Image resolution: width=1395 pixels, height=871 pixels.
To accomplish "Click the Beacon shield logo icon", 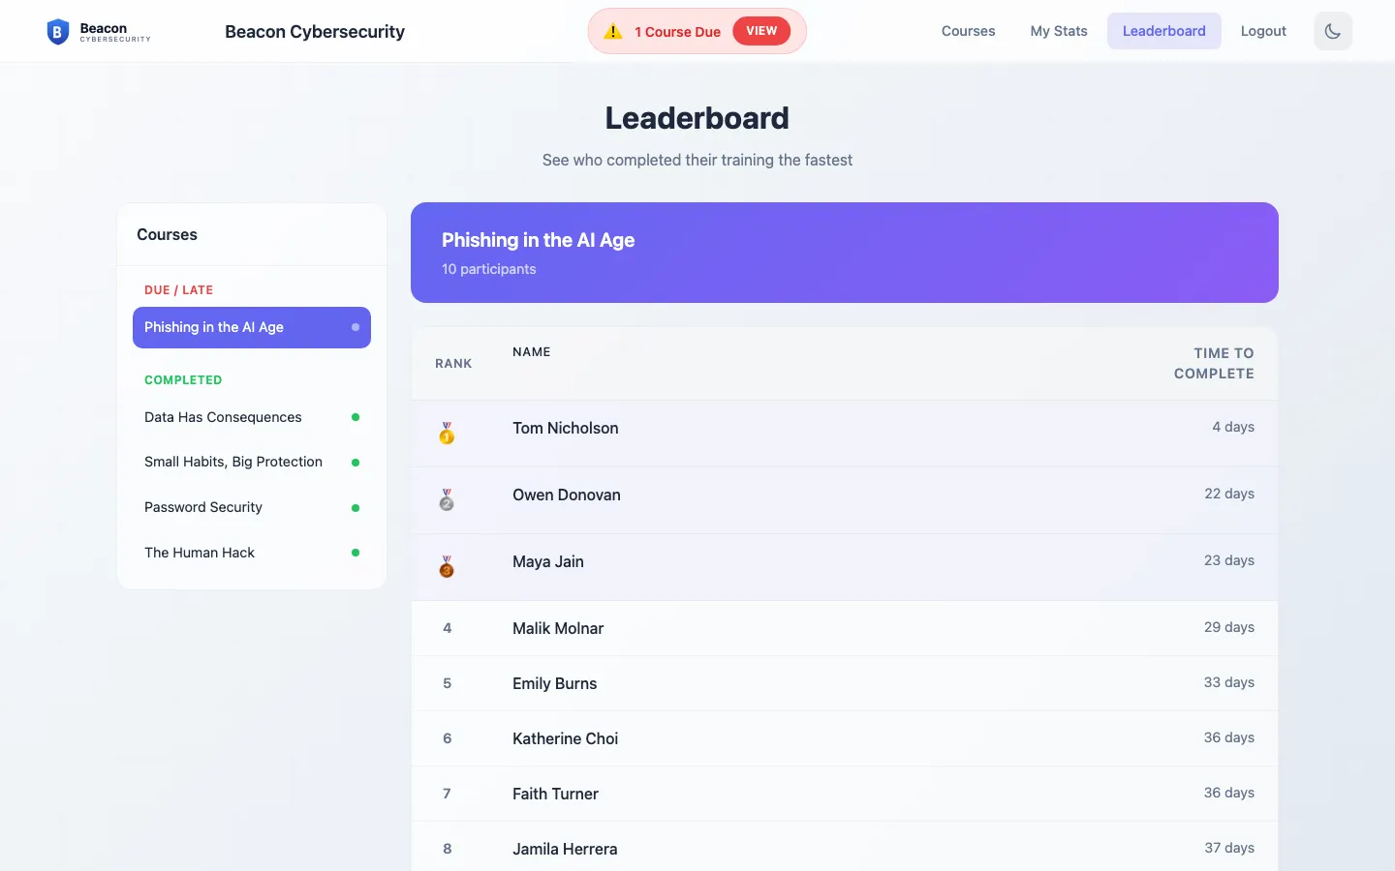I will tap(58, 32).
